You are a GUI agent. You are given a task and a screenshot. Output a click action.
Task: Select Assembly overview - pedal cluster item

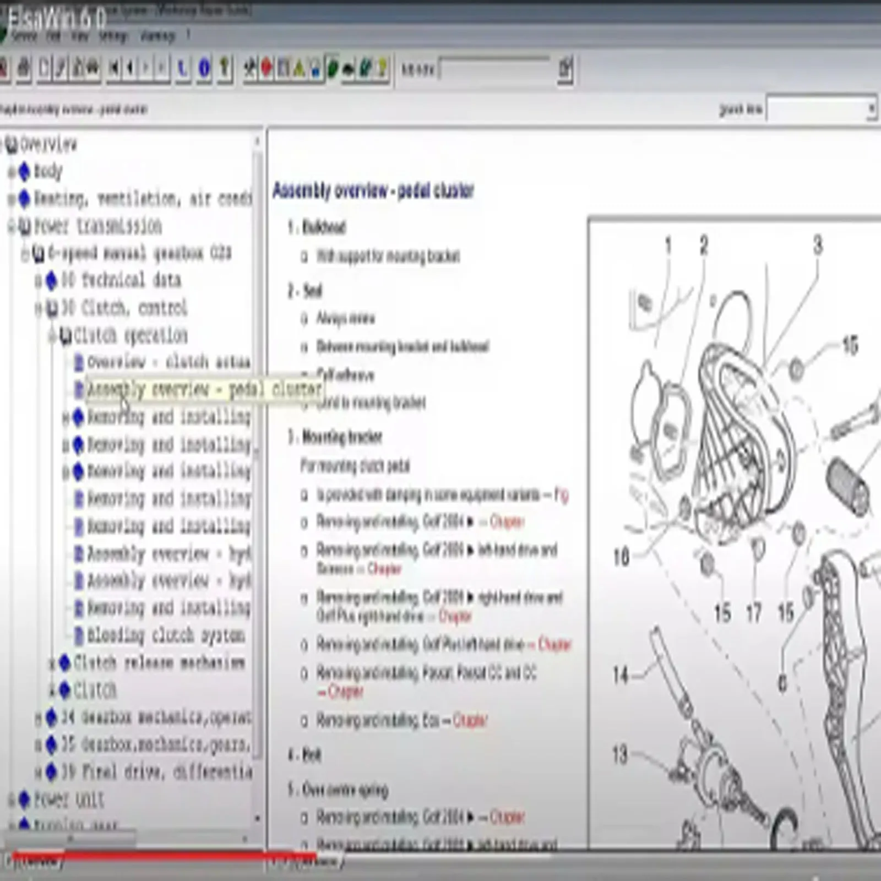(204, 389)
